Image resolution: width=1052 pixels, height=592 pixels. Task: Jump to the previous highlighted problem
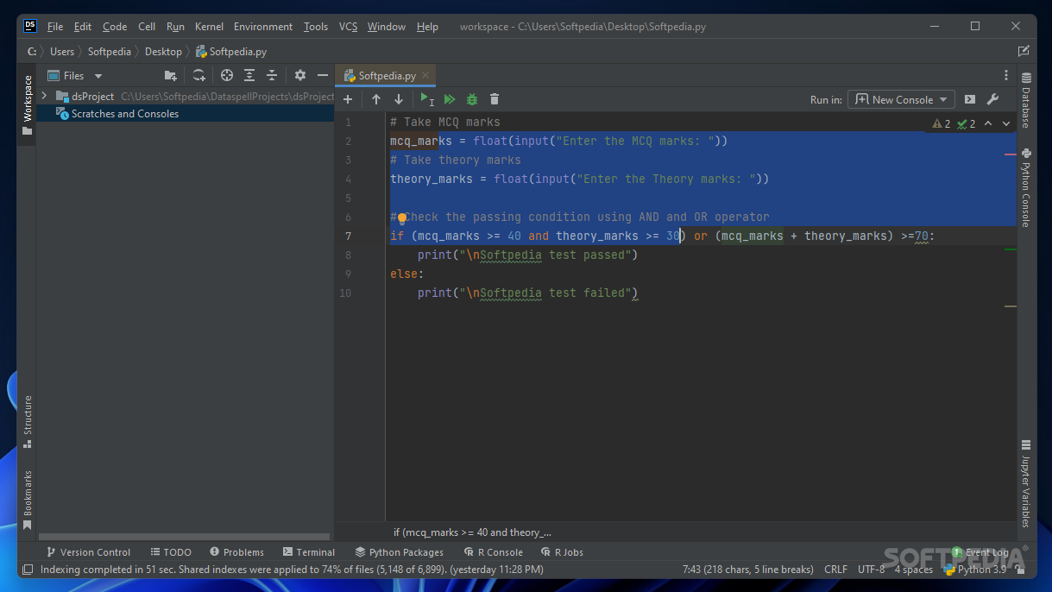(988, 123)
